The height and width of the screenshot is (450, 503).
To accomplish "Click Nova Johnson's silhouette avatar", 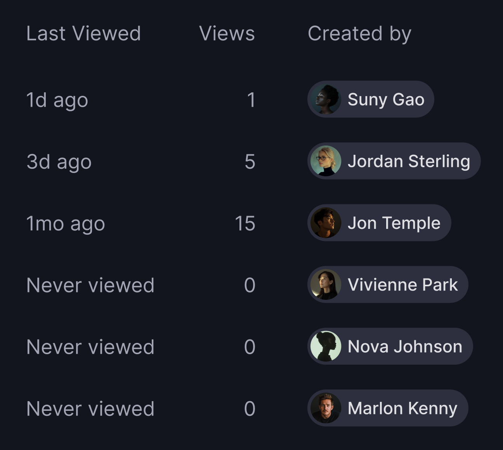I will pos(326,346).
